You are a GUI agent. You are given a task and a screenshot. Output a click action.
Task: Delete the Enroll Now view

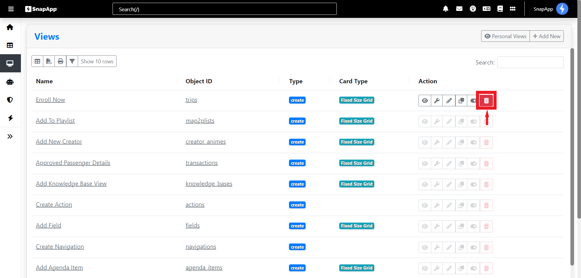coord(486,101)
